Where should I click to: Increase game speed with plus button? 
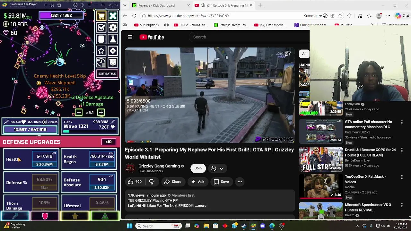tap(101, 112)
